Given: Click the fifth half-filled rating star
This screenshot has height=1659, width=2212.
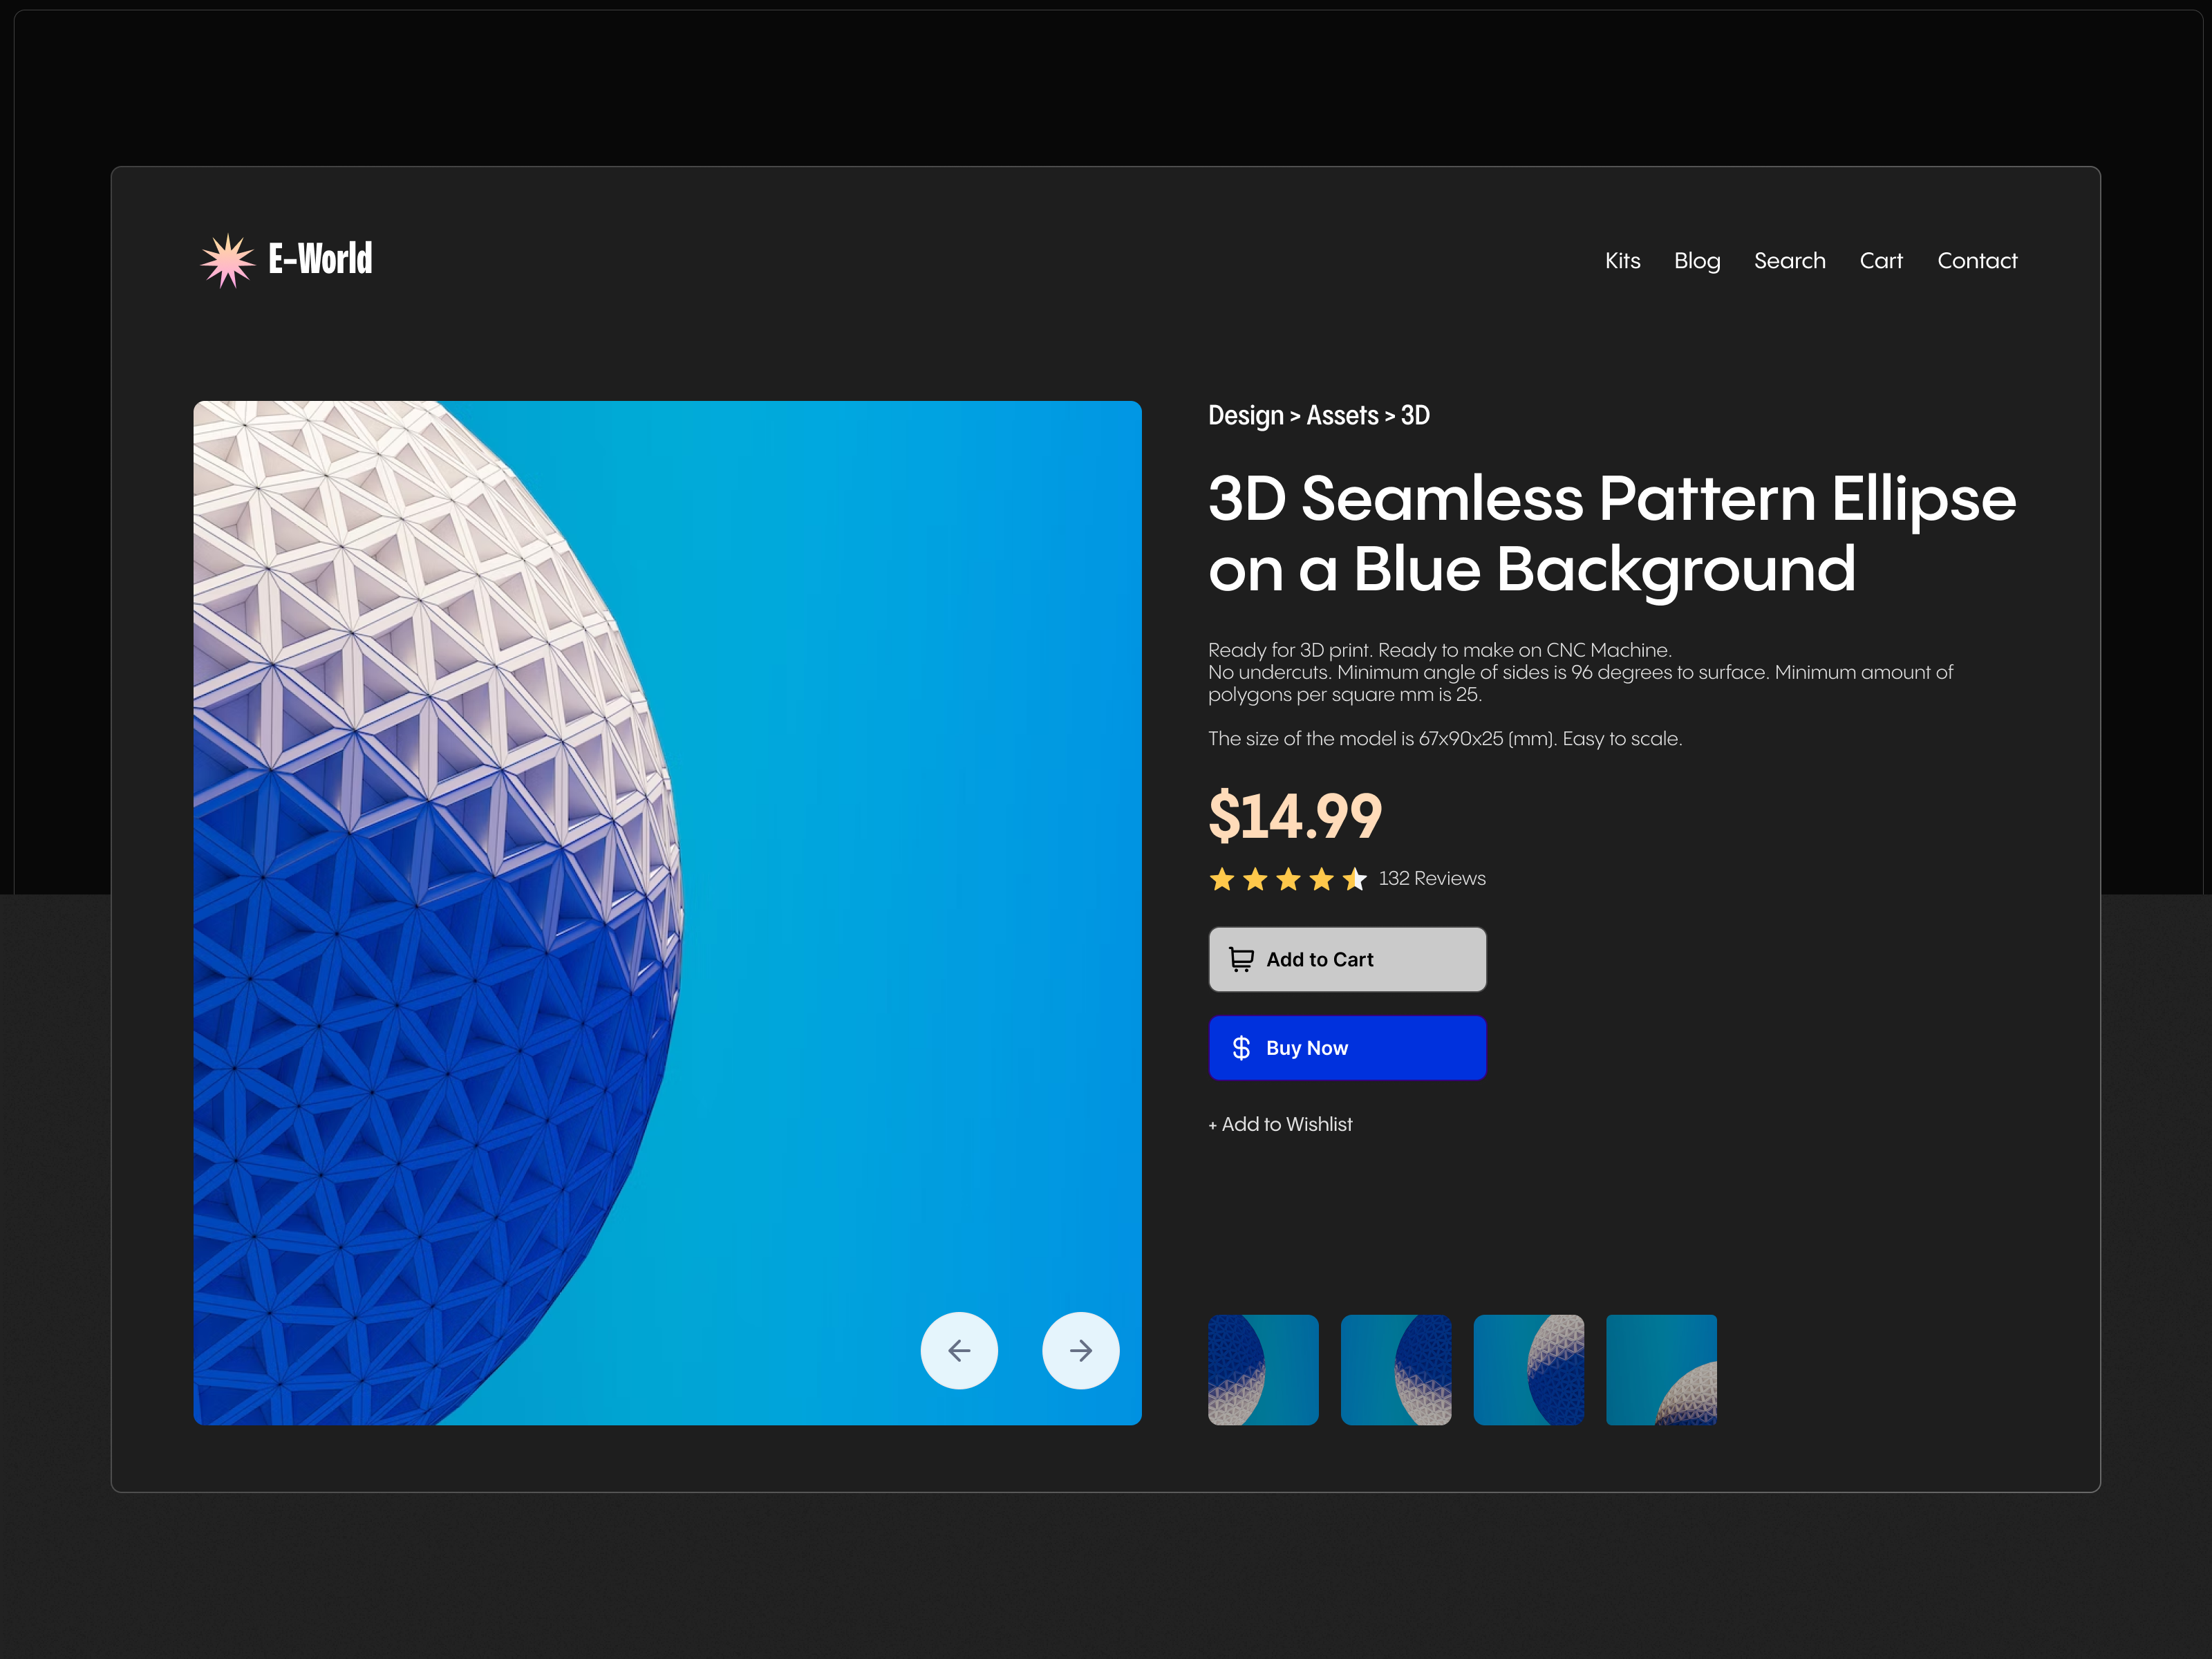Looking at the screenshot, I should 1355,880.
